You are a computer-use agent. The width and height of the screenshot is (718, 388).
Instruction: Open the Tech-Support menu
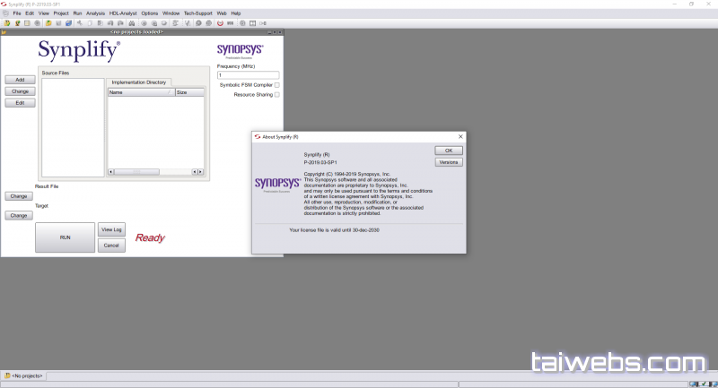197,13
